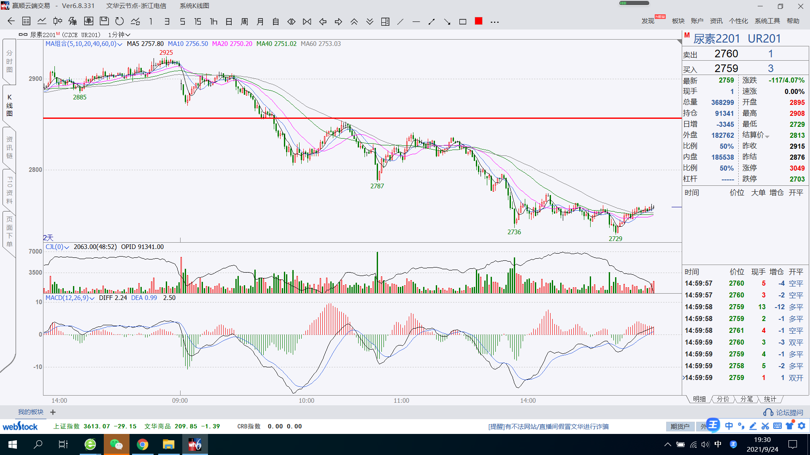Switch to the 分价 tab
The width and height of the screenshot is (810, 455).
click(723, 399)
